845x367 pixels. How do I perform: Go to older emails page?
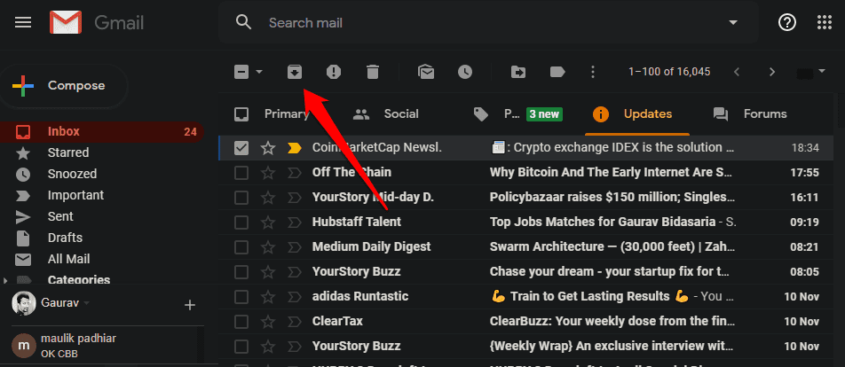tap(772, 72)
